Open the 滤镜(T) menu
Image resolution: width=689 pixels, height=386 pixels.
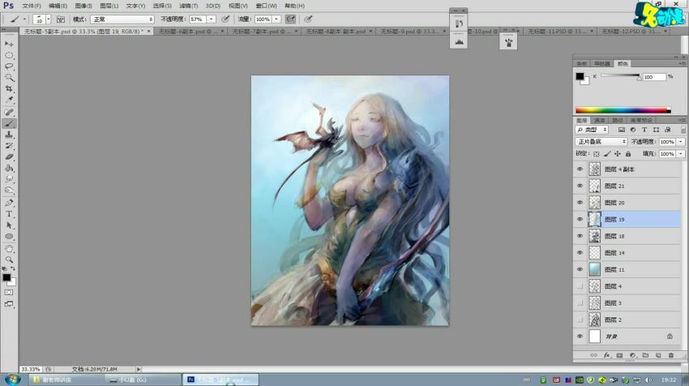click(x=188, y=6)
